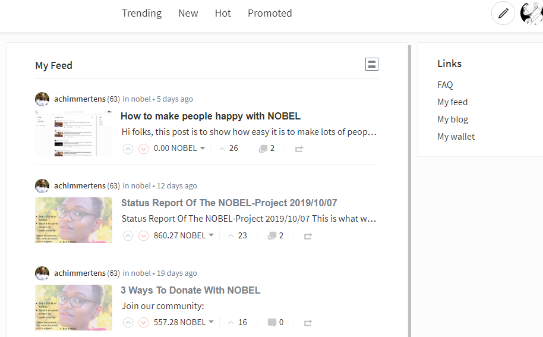Downvote the '3 Ways To Donate' post
543x337 pixels.
[x=143, y=323]
